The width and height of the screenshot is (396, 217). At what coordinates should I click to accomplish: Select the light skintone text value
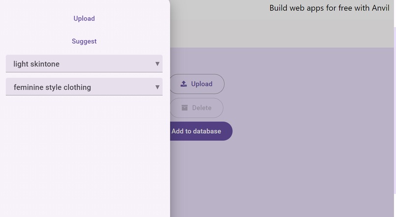pyautogui.click(x=36, y=64)
